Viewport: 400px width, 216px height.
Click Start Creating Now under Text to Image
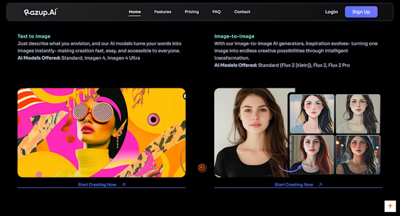point(97,185)
